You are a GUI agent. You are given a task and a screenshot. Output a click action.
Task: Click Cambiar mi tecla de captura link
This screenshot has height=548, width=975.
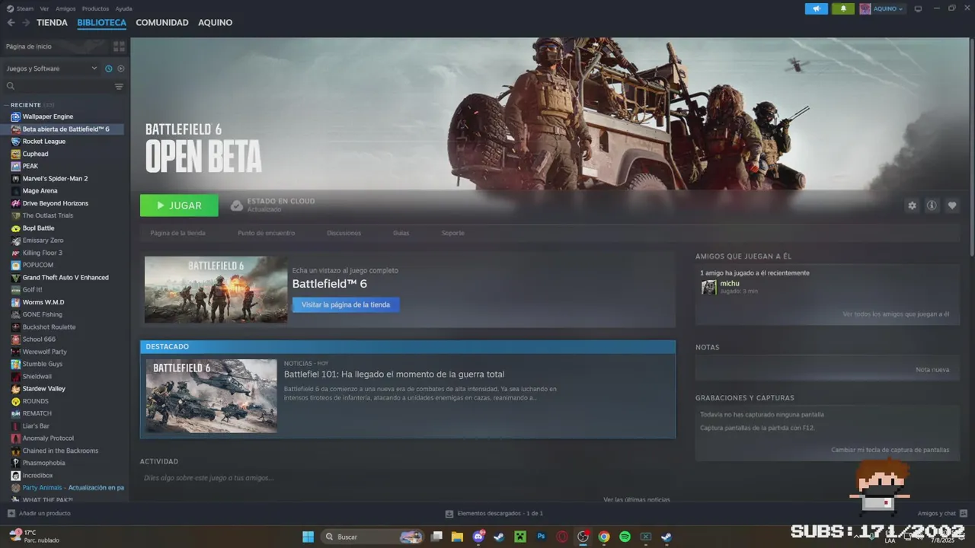890,450
